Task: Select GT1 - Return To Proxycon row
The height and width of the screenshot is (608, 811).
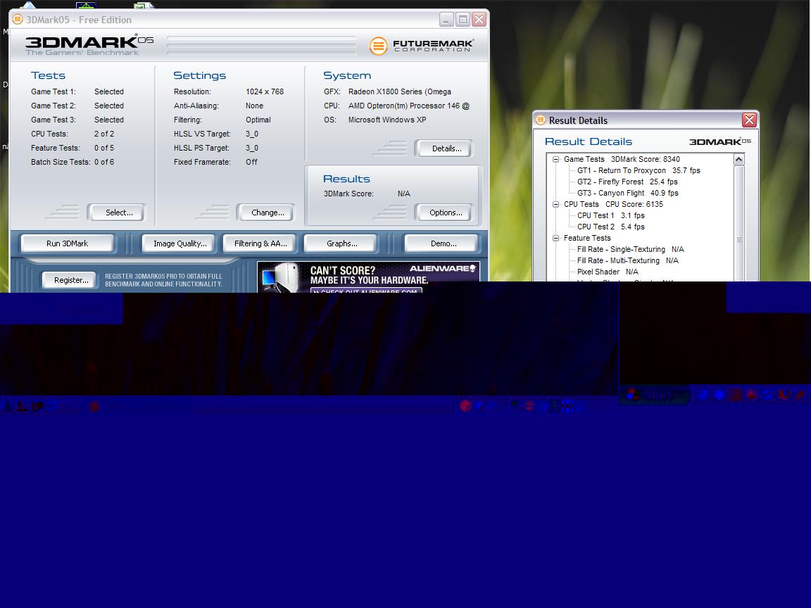Action: 639,170
